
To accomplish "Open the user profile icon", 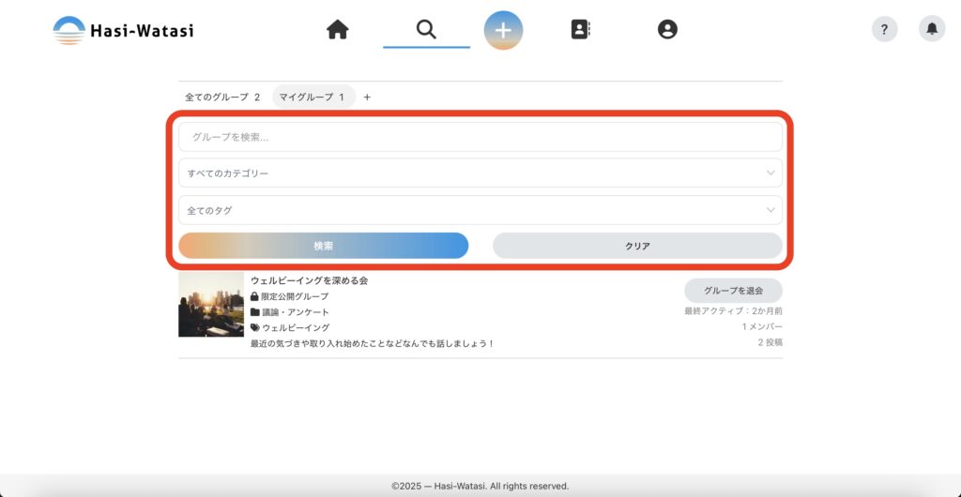I will tap(667, 30).
